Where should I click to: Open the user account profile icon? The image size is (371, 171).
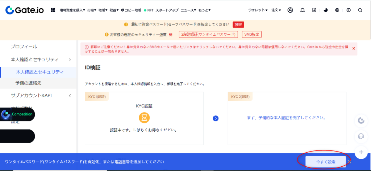click(x=290, y=10)
